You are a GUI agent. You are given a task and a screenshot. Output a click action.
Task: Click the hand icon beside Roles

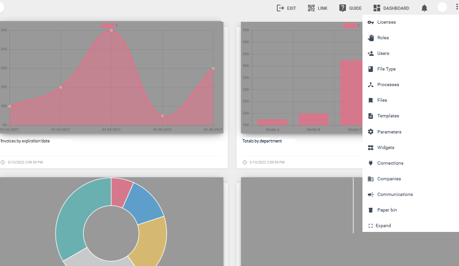pos(371,38)
